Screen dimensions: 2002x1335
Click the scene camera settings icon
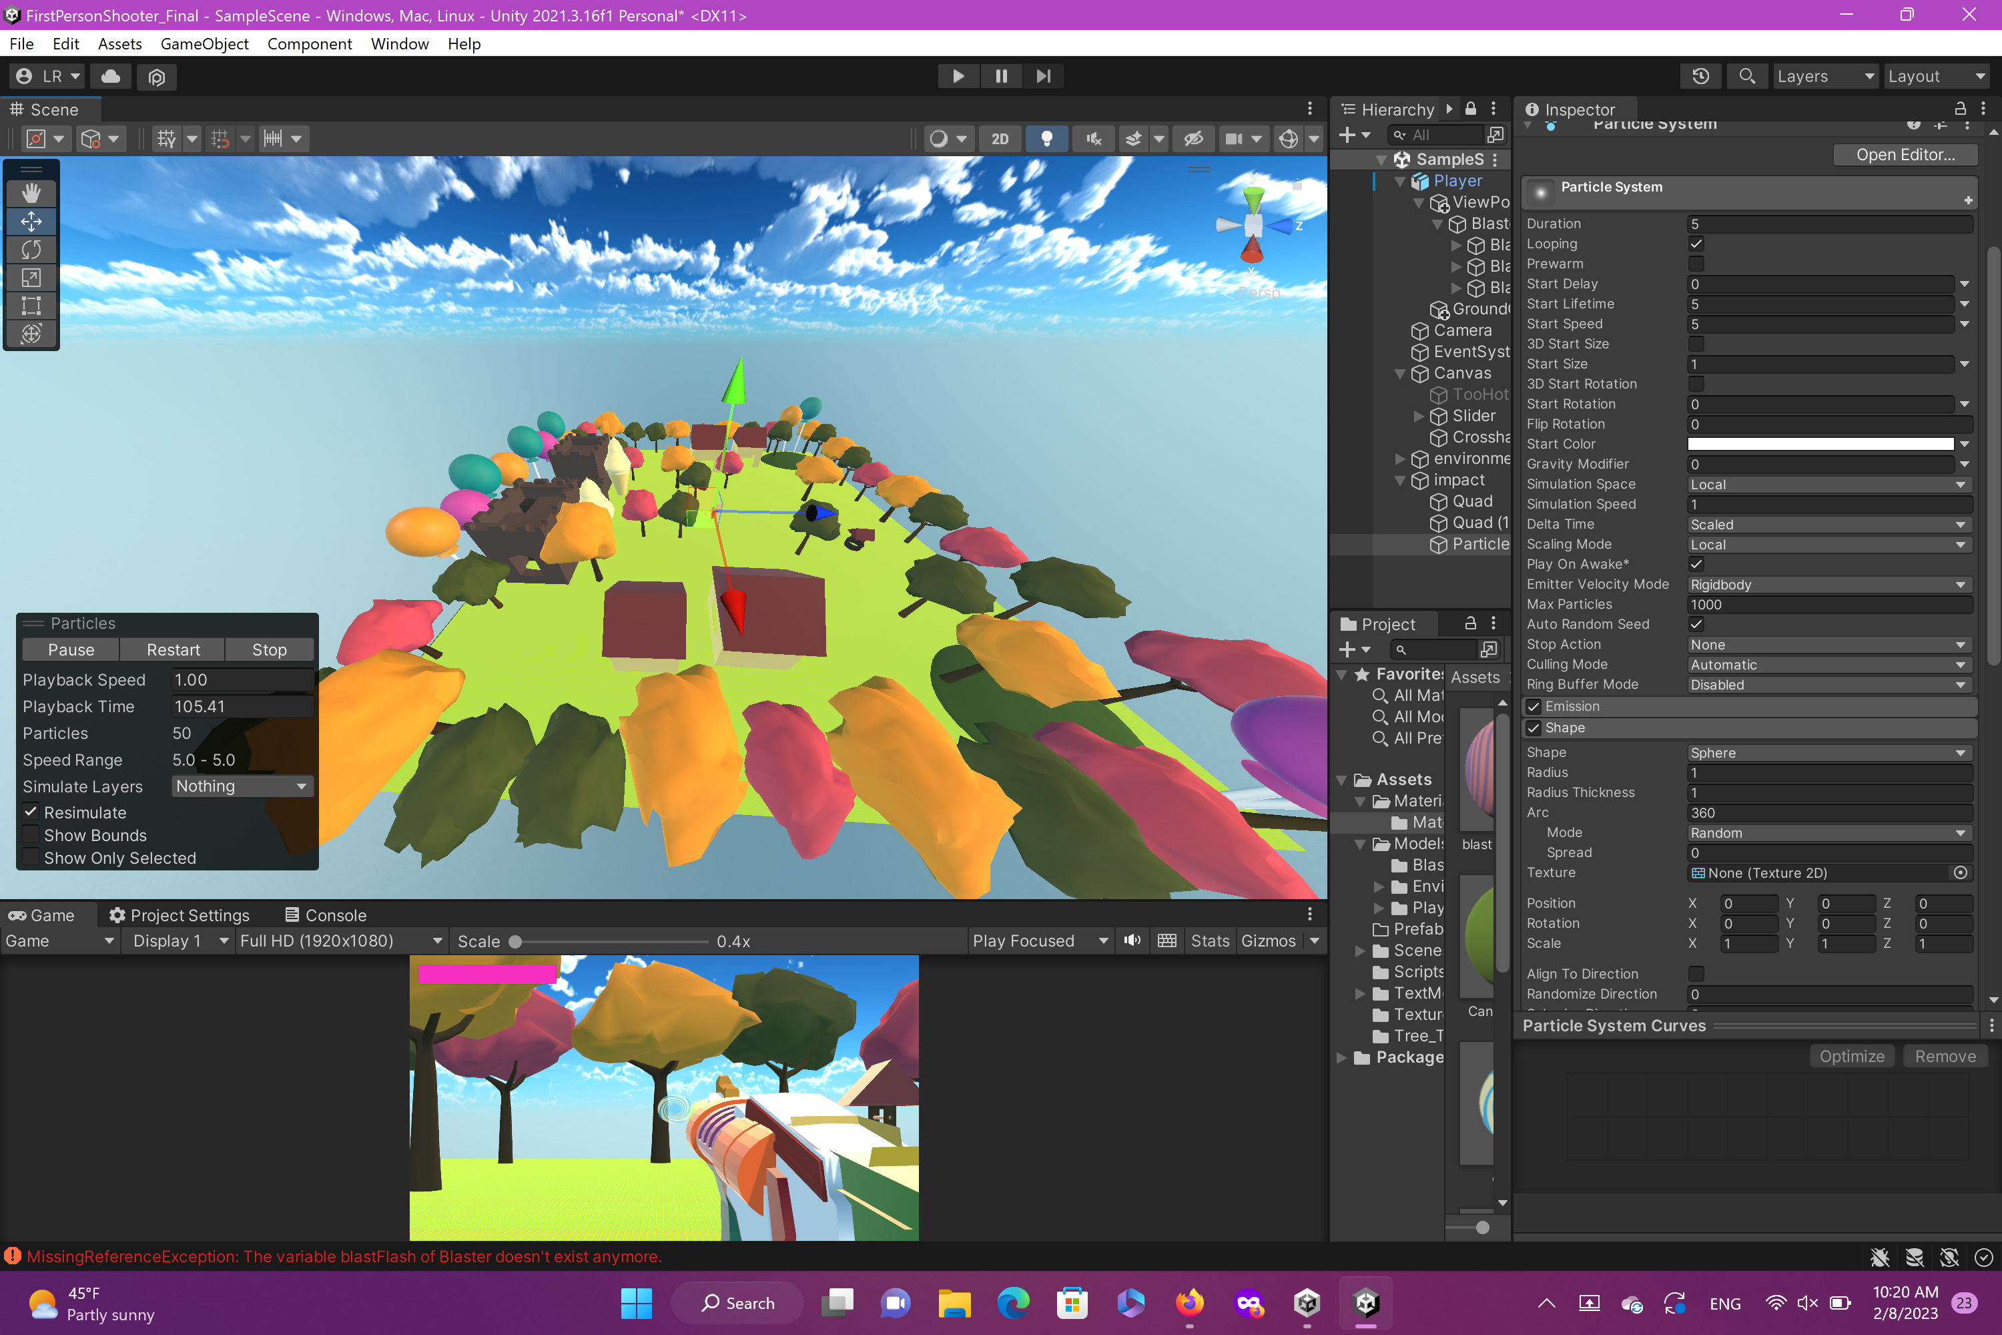pos(1233,139)
